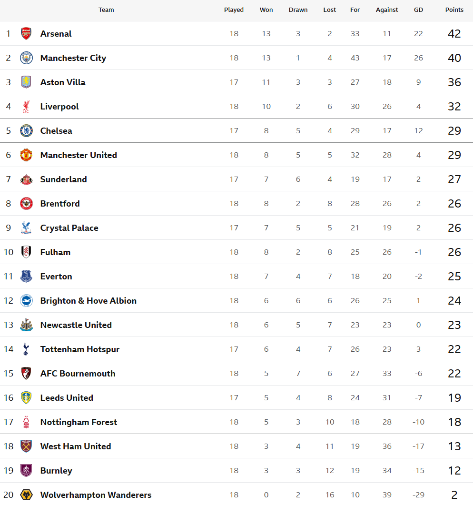This screenshot has width=473, height=505.
Task: Select the Everton team name
Action: pos(56,277)
